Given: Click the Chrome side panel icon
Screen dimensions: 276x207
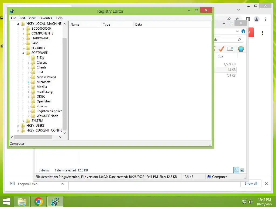Looking at the screenshot, I should point(248,19).
